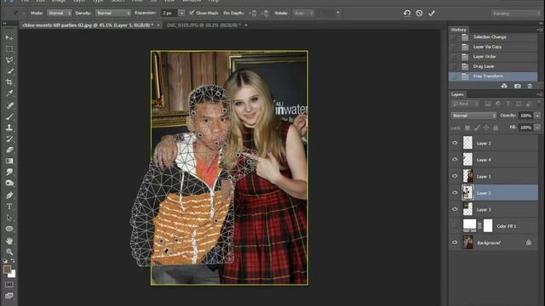Open the Layers panel flyout menu
Image resolution: width=545 pixels, height=306 pixels.
tap(539, 94)
